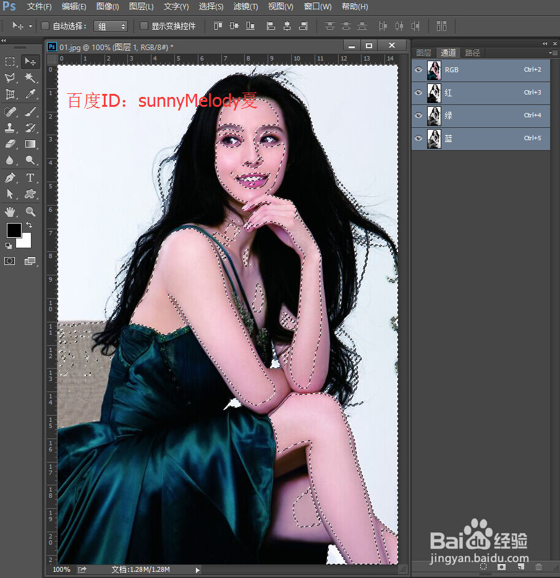
Task: Click the 01.jpg document title tab
Action: point(116,47)
